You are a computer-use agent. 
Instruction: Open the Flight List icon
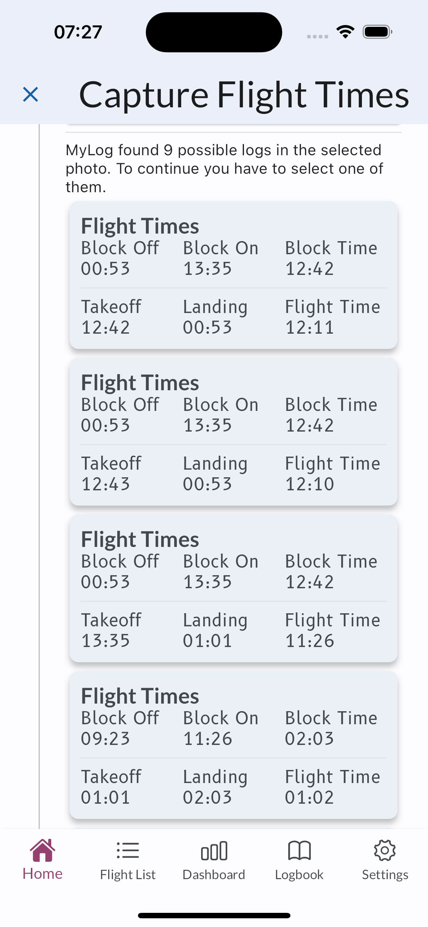(x=128, y=850)
